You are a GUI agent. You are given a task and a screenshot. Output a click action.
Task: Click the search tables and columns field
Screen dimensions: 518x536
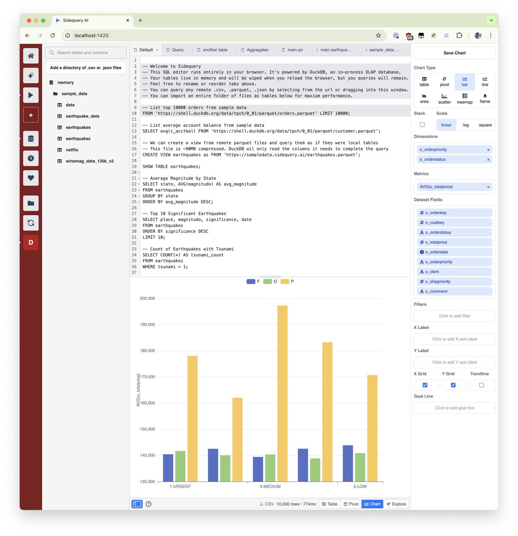(85, 52)
